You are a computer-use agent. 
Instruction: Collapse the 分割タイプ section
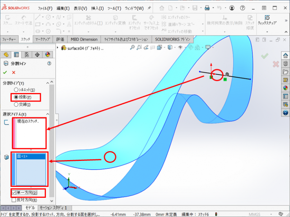pyautogui.click(x=48, y=83)
